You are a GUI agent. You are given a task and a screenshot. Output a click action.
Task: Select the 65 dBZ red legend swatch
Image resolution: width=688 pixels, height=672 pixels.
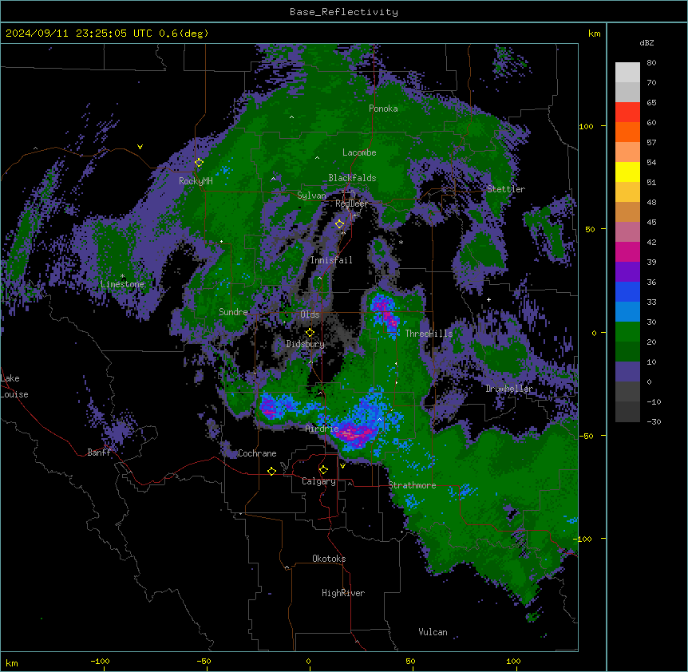[627, 112]
